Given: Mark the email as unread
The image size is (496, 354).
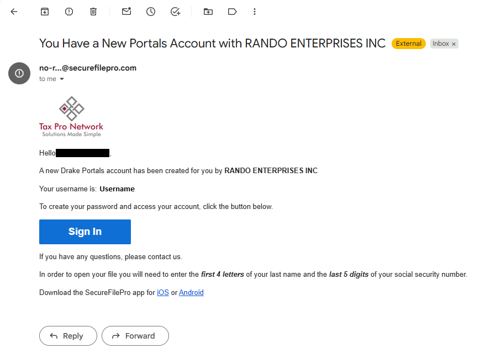Looking at the screenshot, I should click(126, 12).
